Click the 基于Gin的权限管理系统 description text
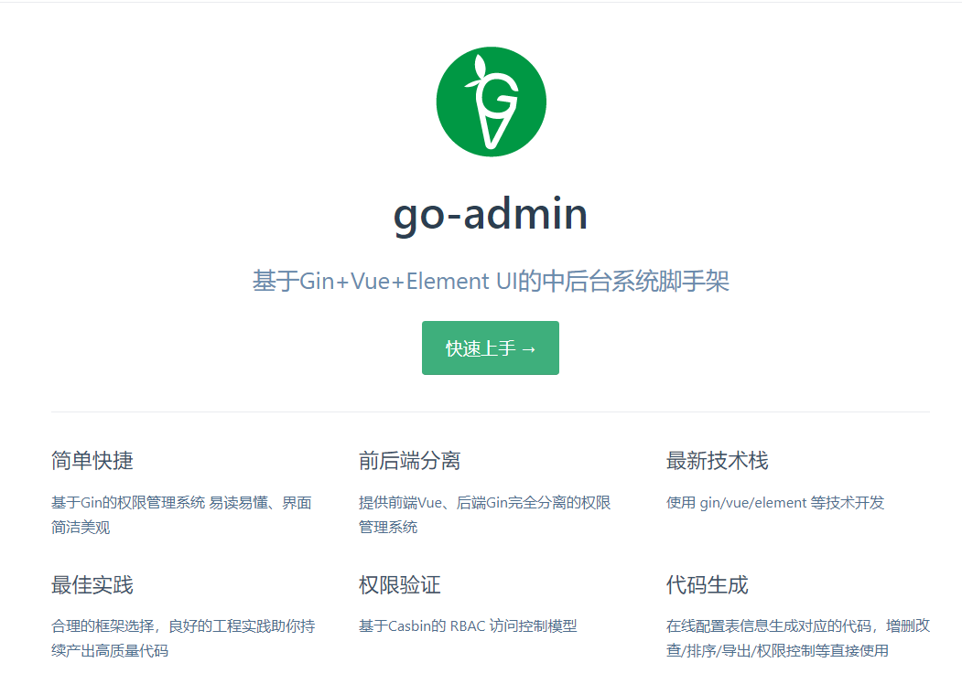962x684 pixels. tap(181, 512)
